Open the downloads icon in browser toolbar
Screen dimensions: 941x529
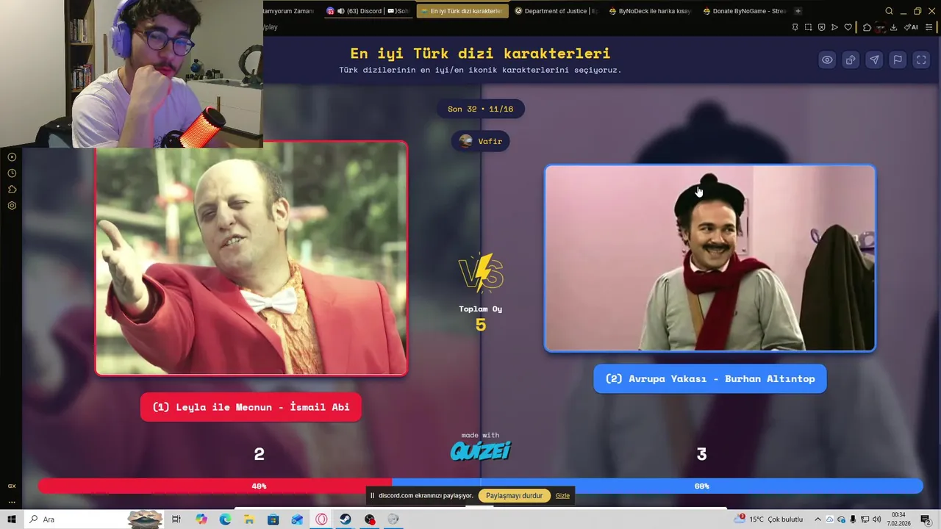tap(893, 27)
